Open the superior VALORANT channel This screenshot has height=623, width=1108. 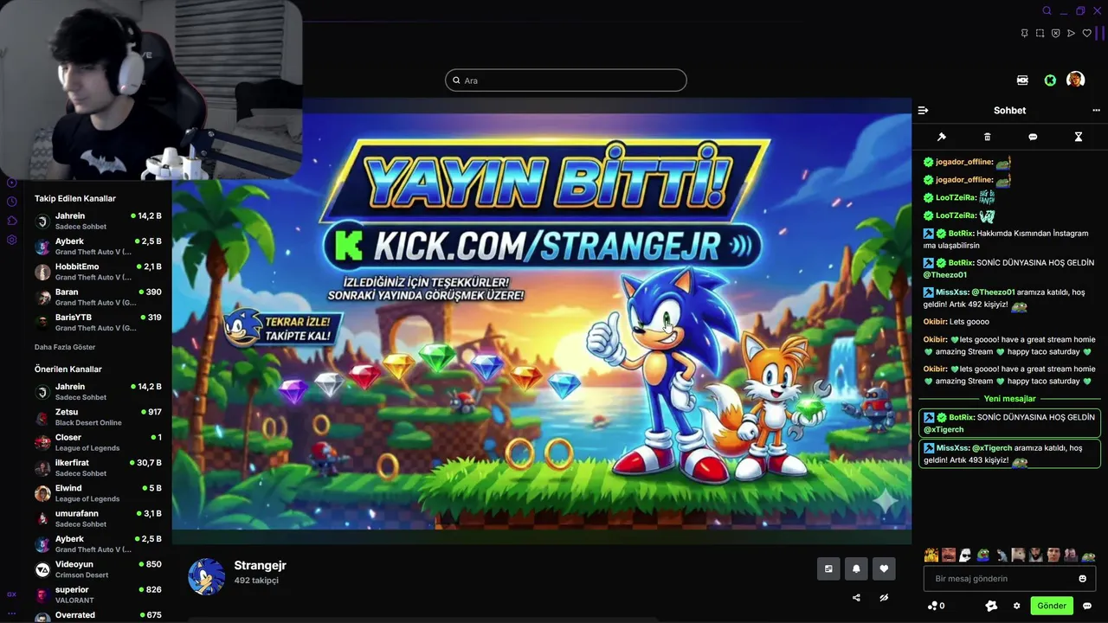tap(98, 594)
